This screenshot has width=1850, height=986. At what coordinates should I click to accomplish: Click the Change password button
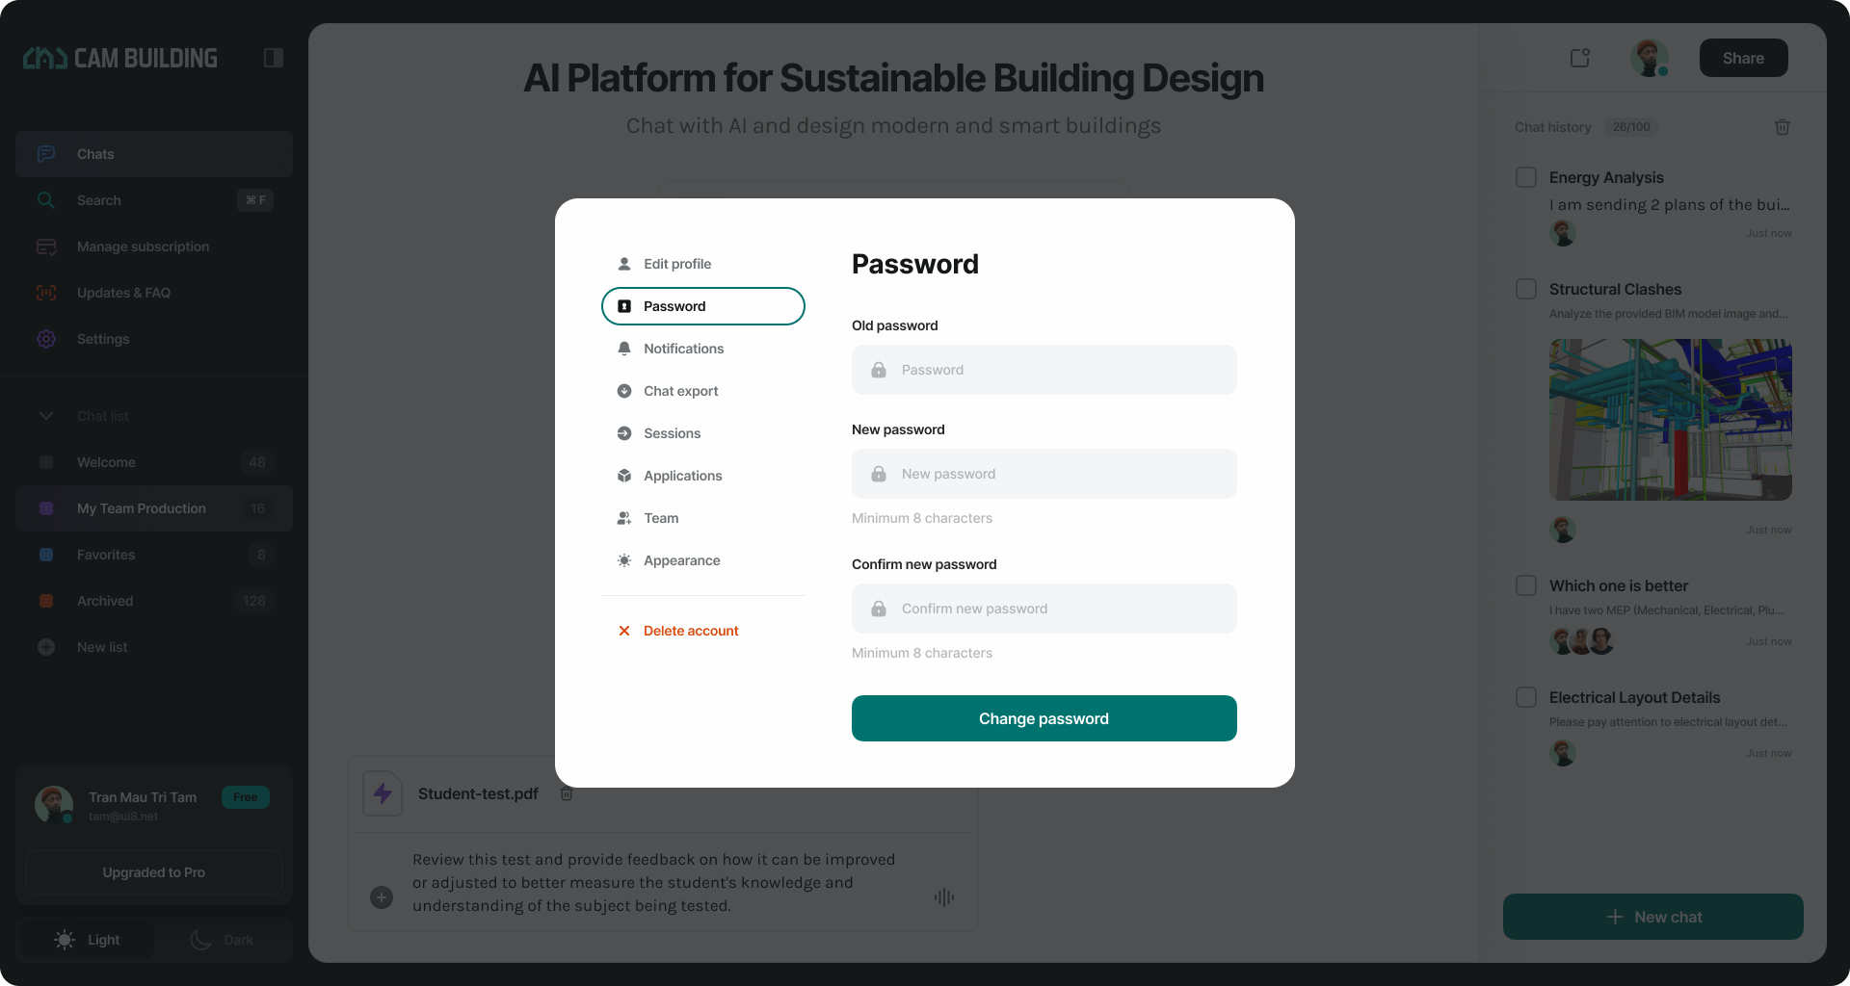[x=1044, y=718]
